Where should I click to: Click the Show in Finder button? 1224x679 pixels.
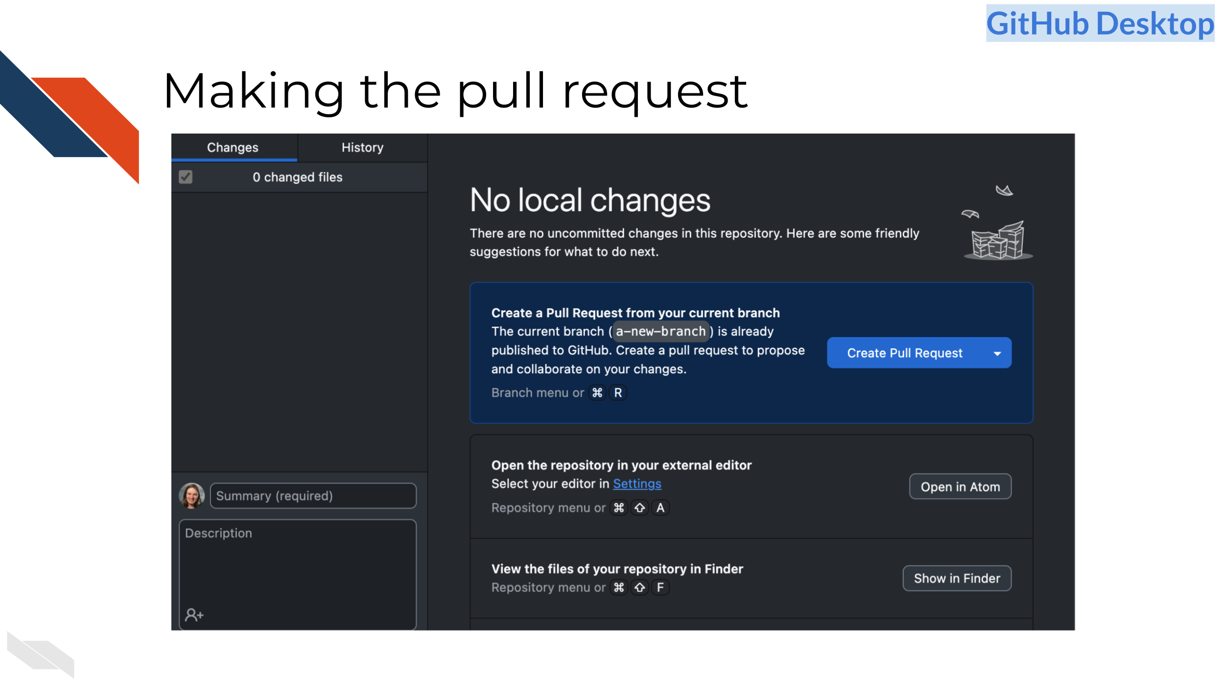click(957, 578)
